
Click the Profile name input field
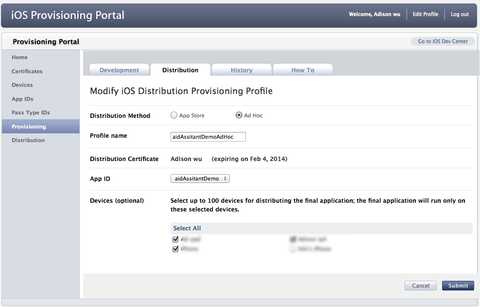point(208,137)
